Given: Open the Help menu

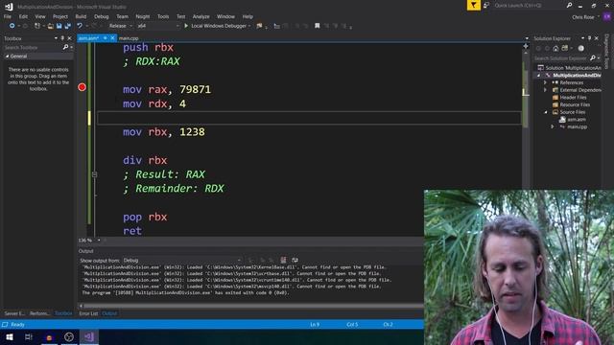Looking at the screenshot, I should (248, 16).
